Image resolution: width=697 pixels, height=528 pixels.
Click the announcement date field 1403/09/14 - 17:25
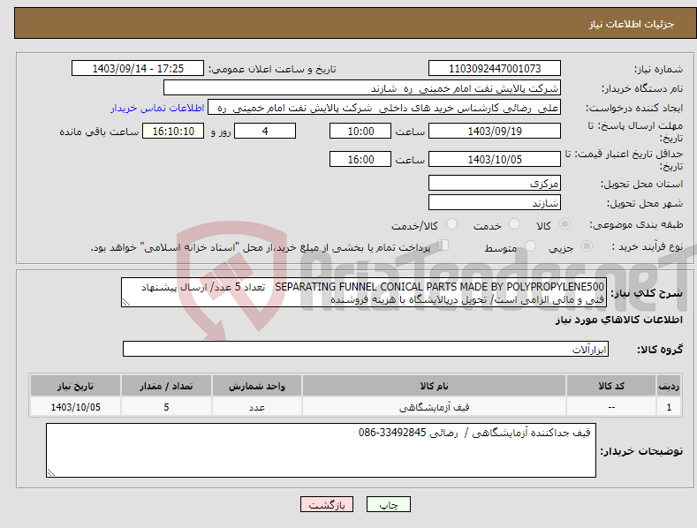[138, 69]
